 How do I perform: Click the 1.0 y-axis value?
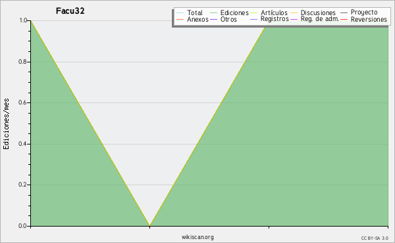[x=23, y=20]
